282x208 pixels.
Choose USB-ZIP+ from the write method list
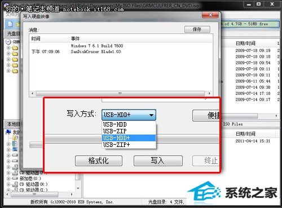[129, 145]
